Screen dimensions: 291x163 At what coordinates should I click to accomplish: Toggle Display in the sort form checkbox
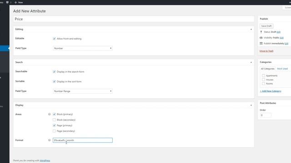pyautogui.click(x=54, y=81)
